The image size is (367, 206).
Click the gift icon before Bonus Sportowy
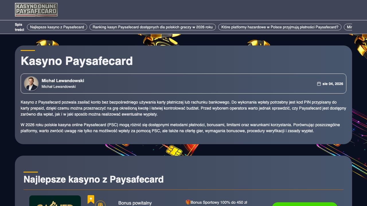(188, 202)
